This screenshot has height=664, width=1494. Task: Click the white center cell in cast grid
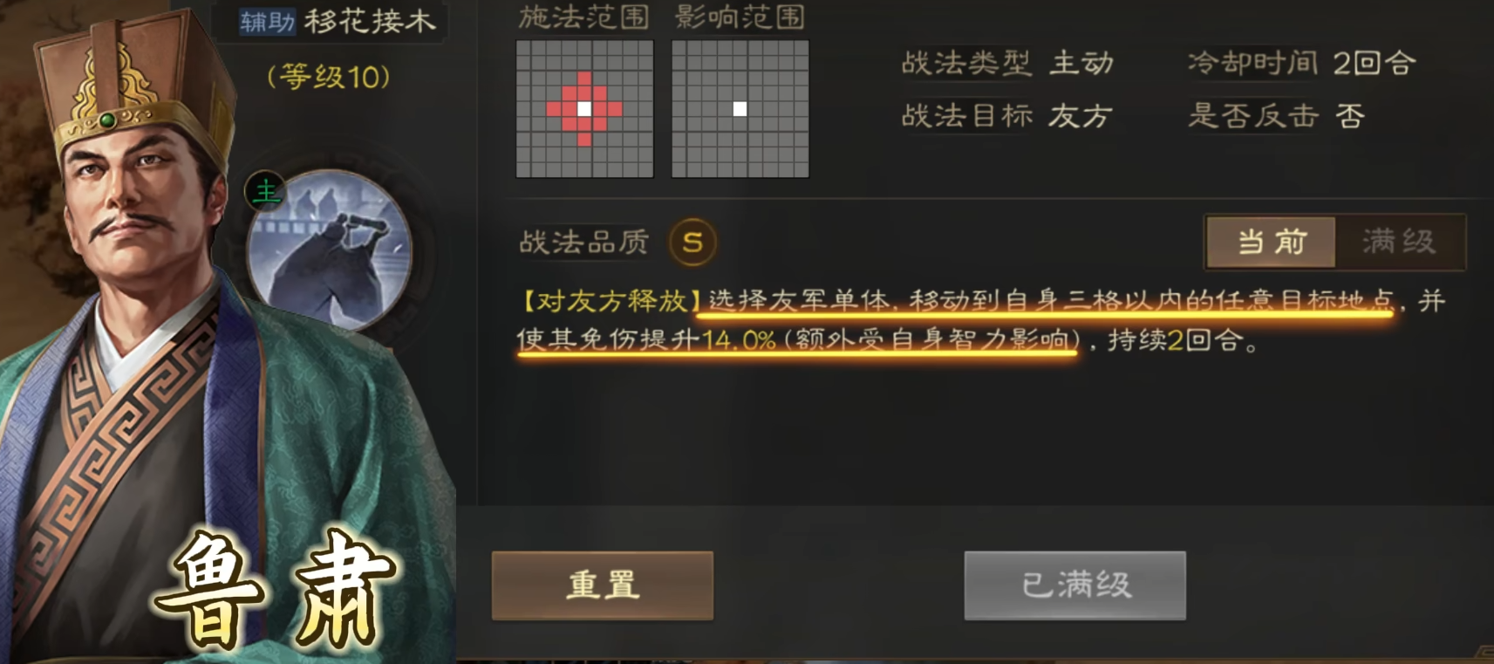[x=584, y=109]
